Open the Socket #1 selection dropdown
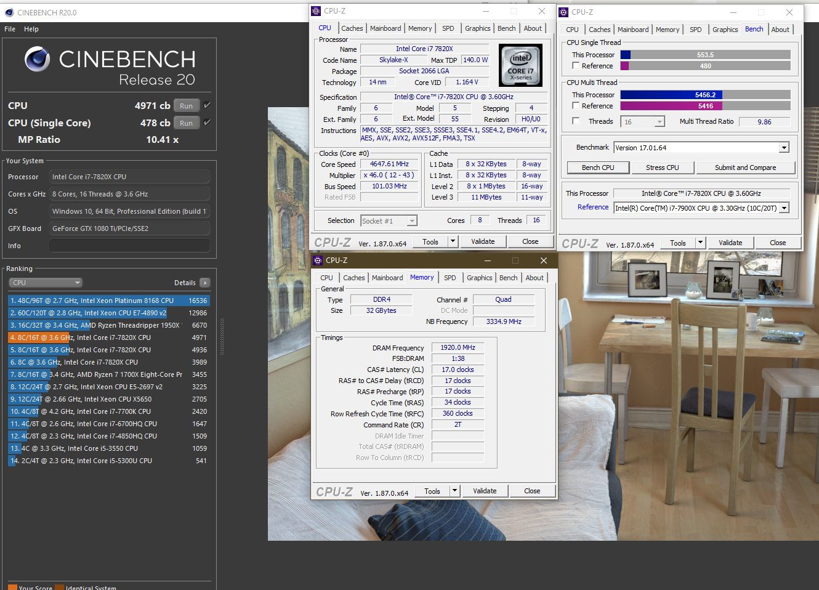 point(412,221)
